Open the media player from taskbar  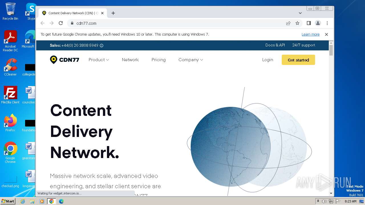coord(42,201)
